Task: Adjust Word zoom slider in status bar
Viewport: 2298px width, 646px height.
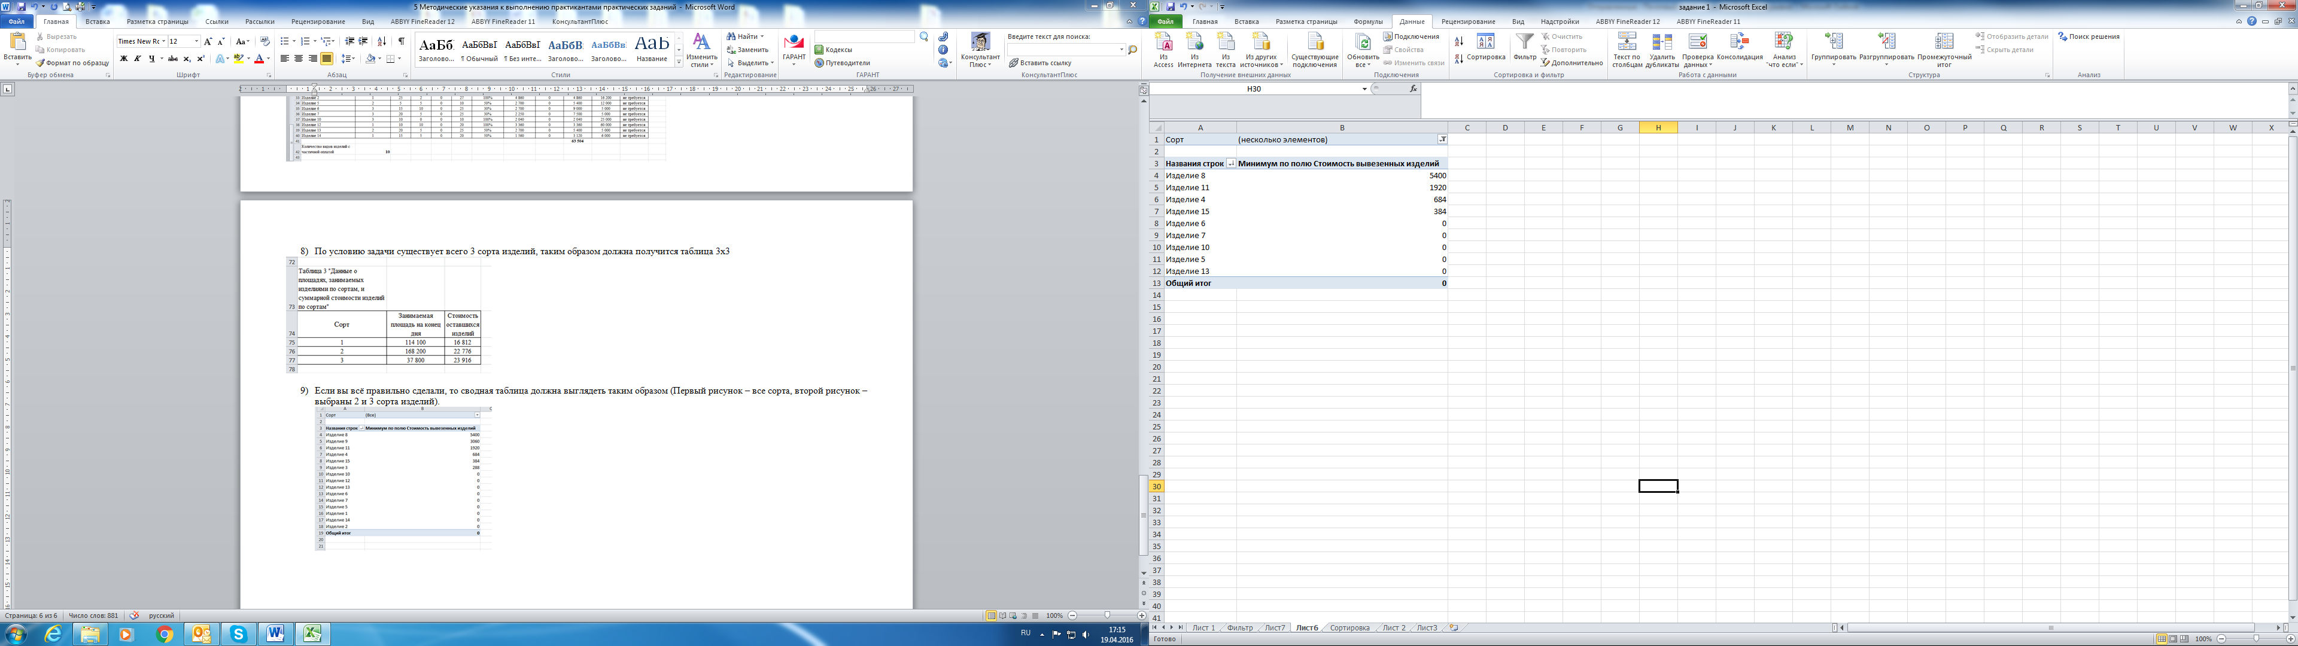Action: pyautogui.click(x=1107, y=615)
